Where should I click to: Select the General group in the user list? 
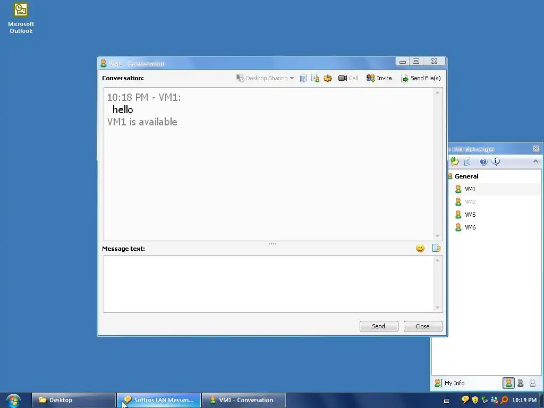466,176
